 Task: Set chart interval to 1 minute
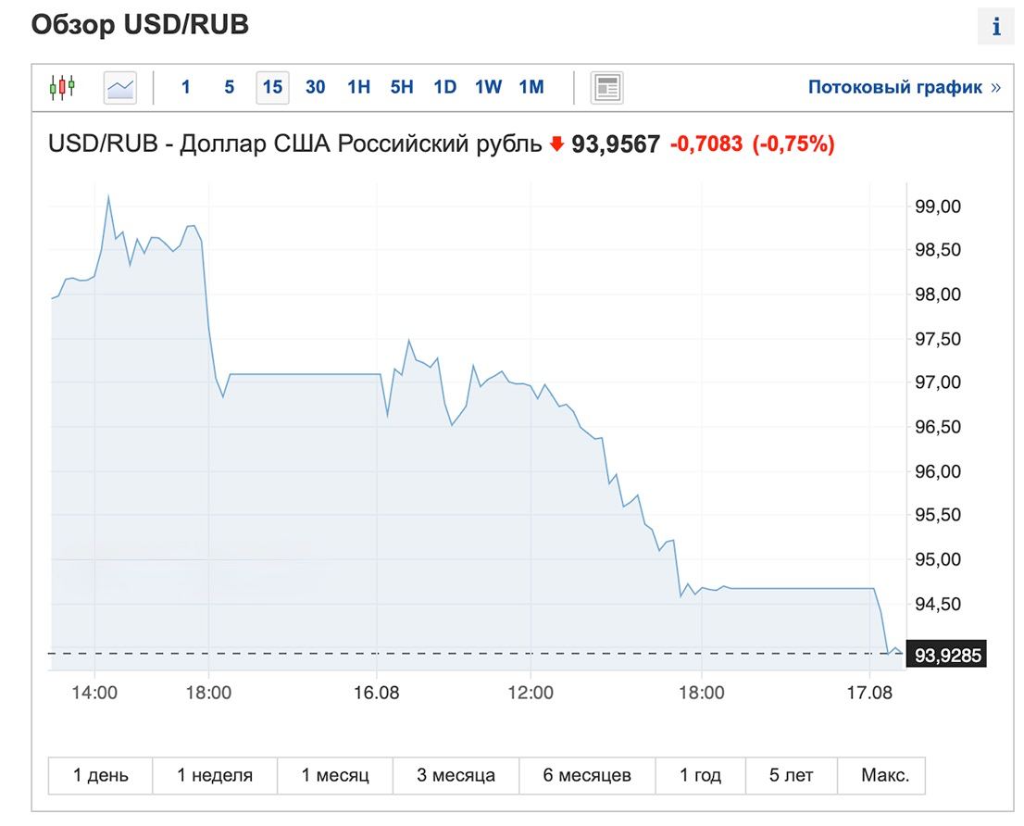click(186, 88)
